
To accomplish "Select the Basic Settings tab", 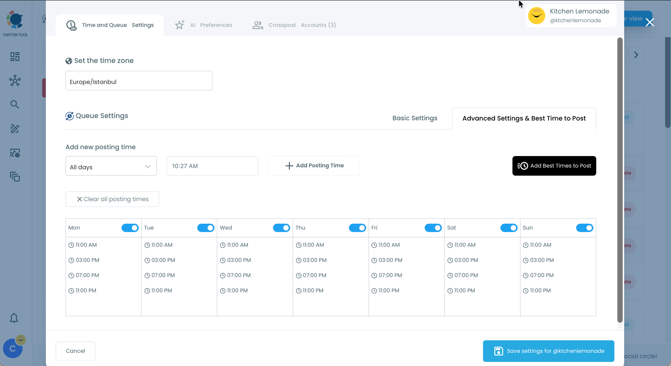I will tap(415, 118).
